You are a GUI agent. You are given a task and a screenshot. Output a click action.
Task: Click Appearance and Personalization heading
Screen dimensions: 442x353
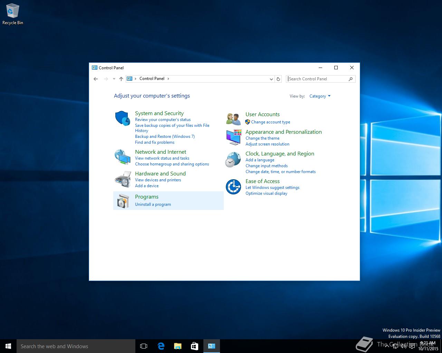284,132
